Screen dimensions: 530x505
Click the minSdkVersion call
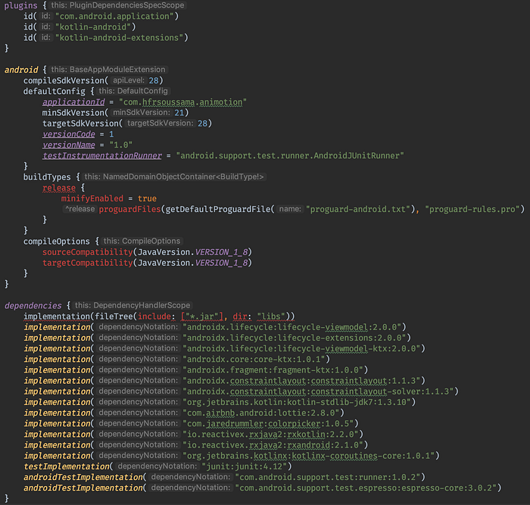point(73,113)
